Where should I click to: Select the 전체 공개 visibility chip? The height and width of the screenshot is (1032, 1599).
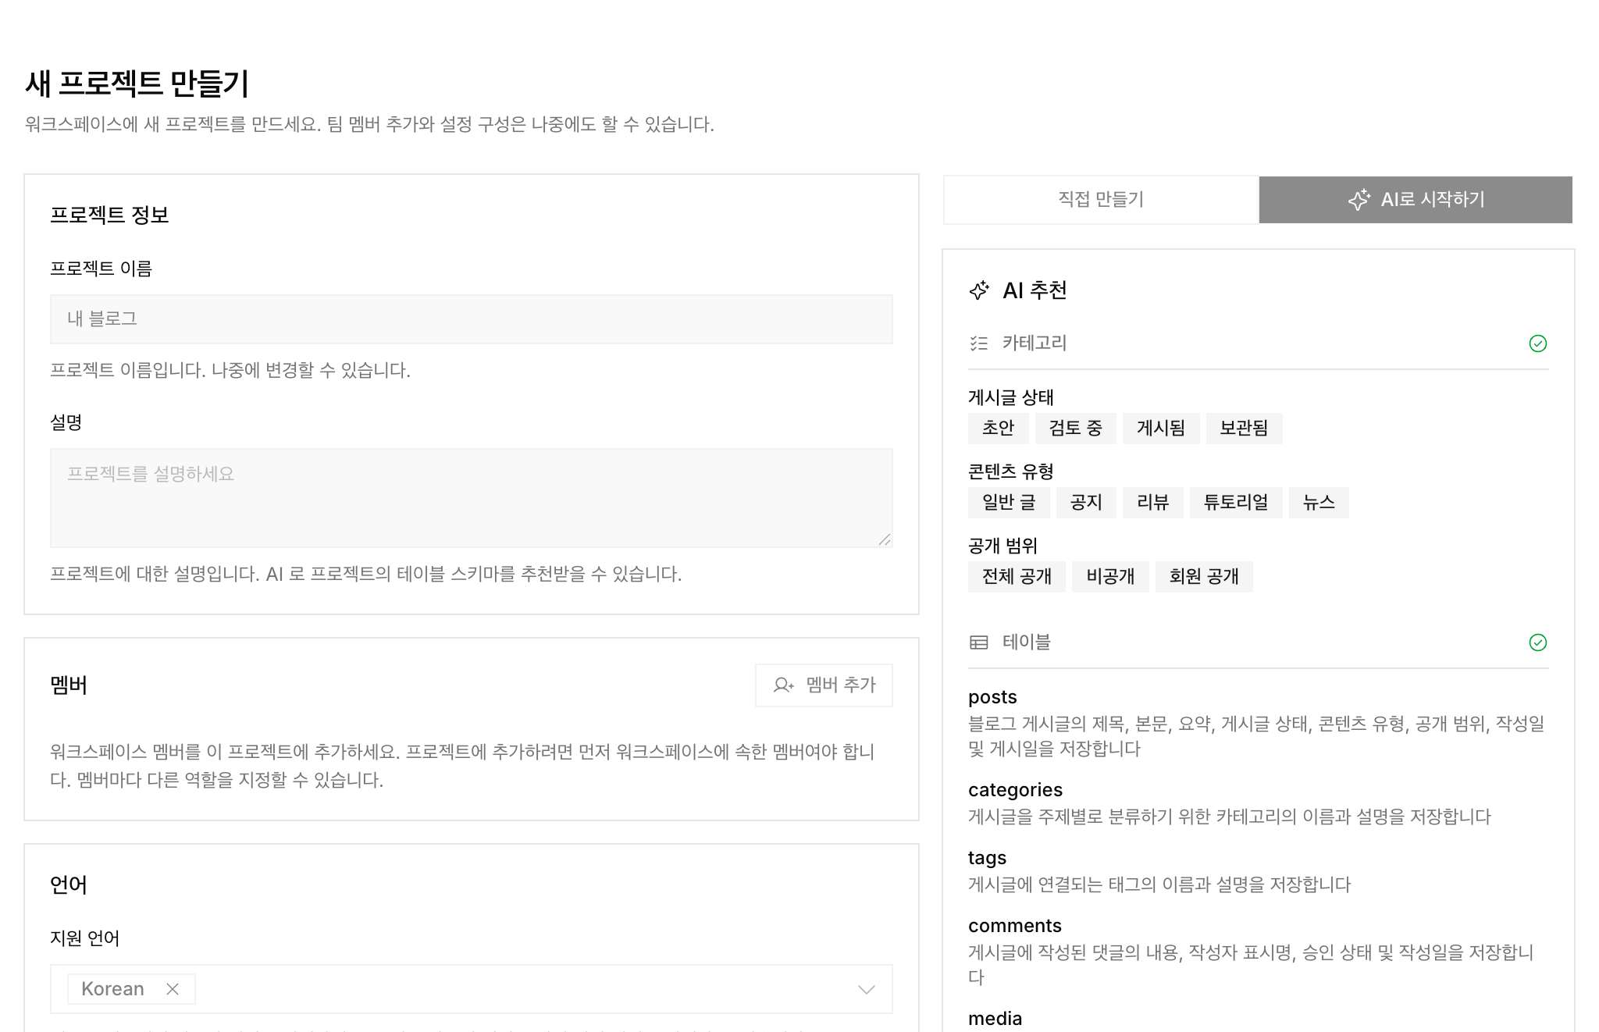1017,577
